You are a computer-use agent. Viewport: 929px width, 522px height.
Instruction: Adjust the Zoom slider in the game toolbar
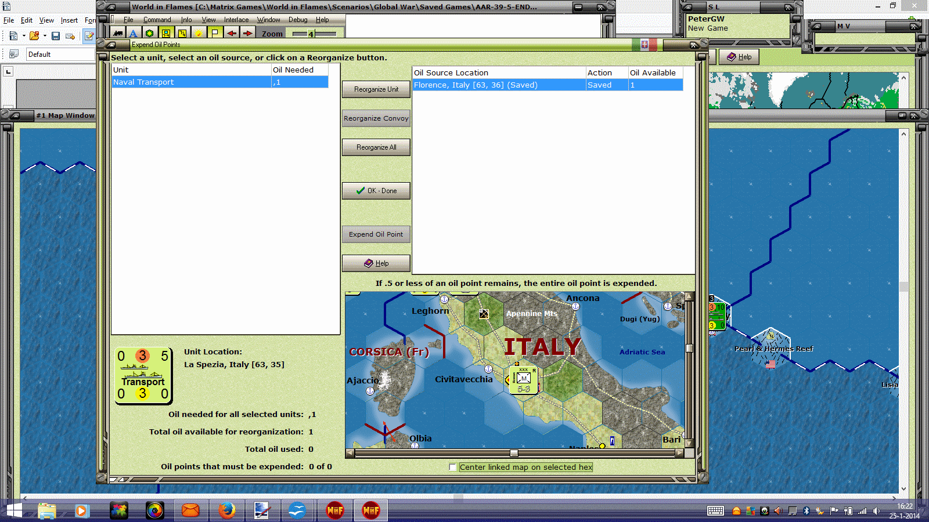(314, 34)
